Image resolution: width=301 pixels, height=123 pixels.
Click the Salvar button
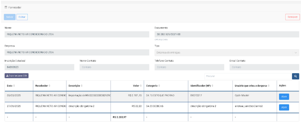pos(10,17)
